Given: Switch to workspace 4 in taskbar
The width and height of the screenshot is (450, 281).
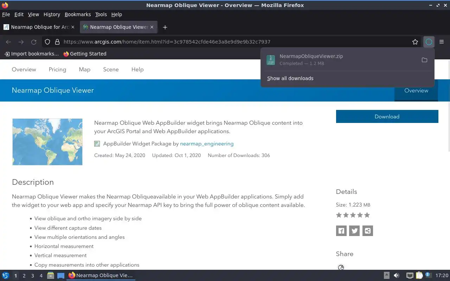Looking at the screenshot, I should click(41, 276).
